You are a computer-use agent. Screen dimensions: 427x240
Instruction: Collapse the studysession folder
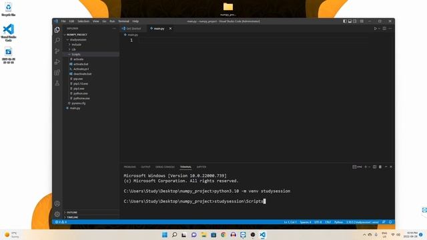tap(91, 40)
